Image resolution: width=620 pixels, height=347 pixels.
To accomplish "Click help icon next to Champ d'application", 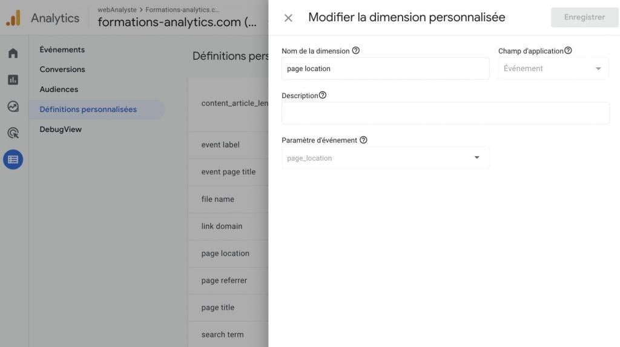I will pos(568,51).
